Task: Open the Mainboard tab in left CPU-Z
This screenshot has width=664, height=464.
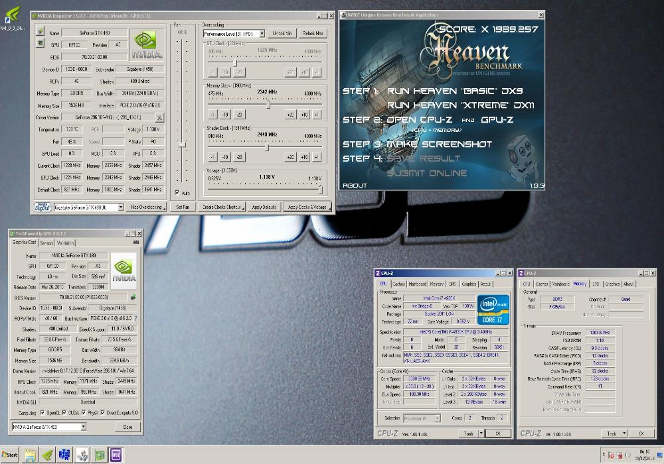Action: tap(417, 284)
